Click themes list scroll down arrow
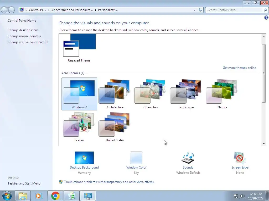The width and height of the screenshot is (269, 201). (264, 144)
